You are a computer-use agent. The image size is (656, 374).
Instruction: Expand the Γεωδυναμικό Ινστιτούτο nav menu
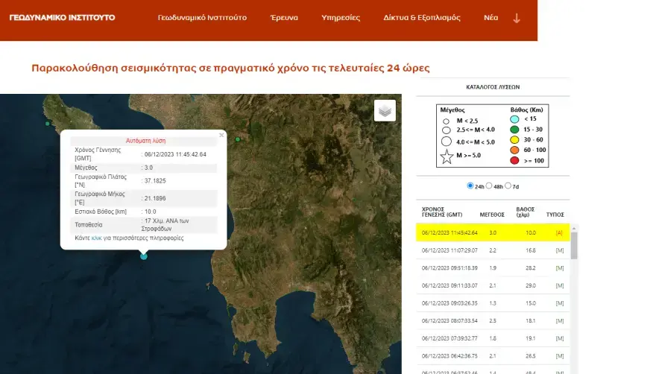point(202,17)
